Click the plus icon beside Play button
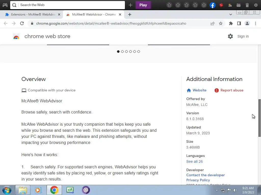Viewport: 261px width, 195px height. pos(130,5)
